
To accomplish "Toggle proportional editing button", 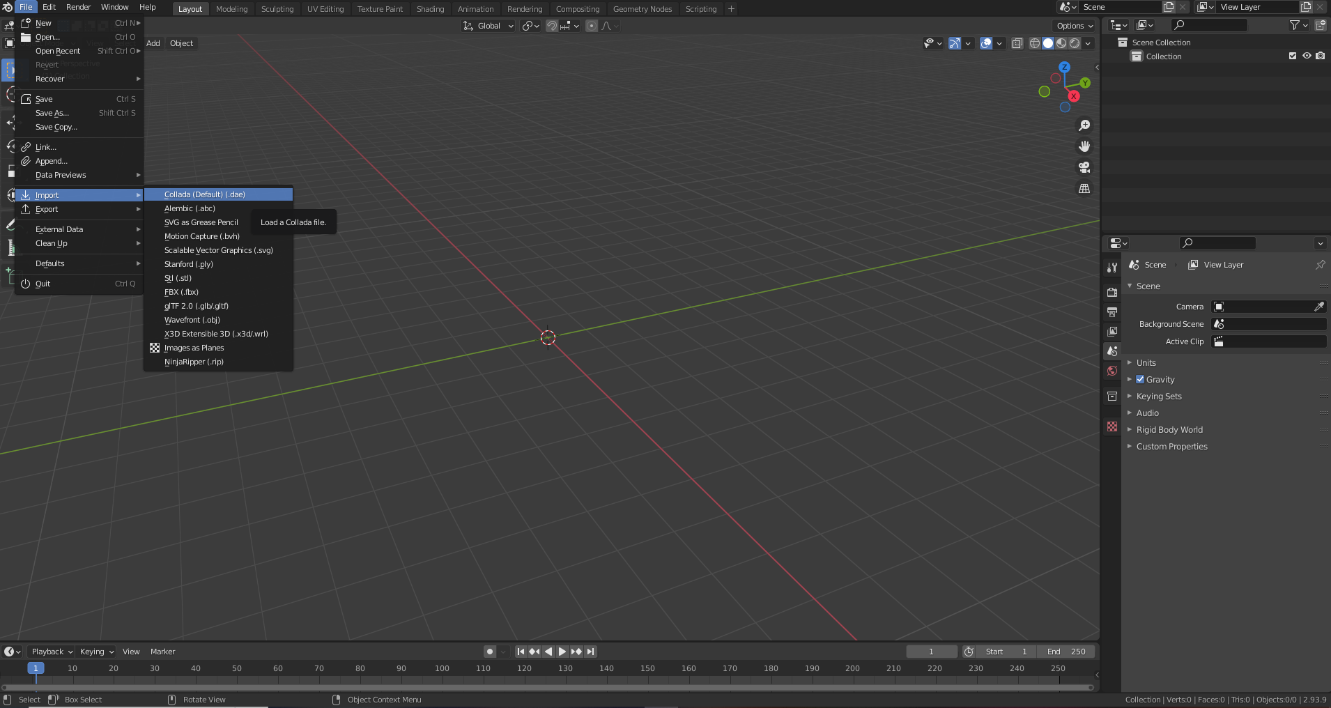I will (x=592, y=26).
